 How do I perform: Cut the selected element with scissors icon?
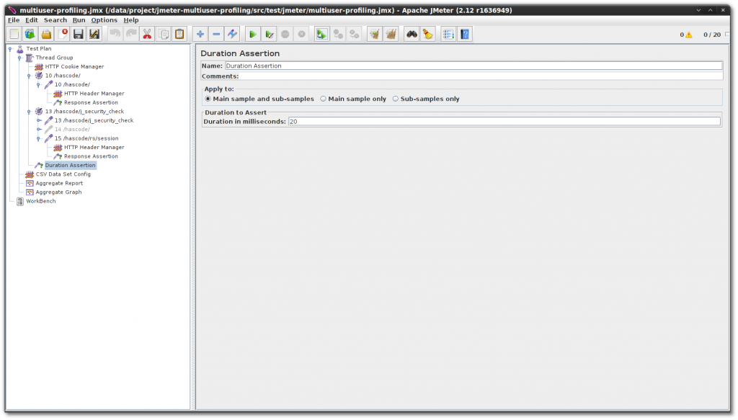pos(147,33)
